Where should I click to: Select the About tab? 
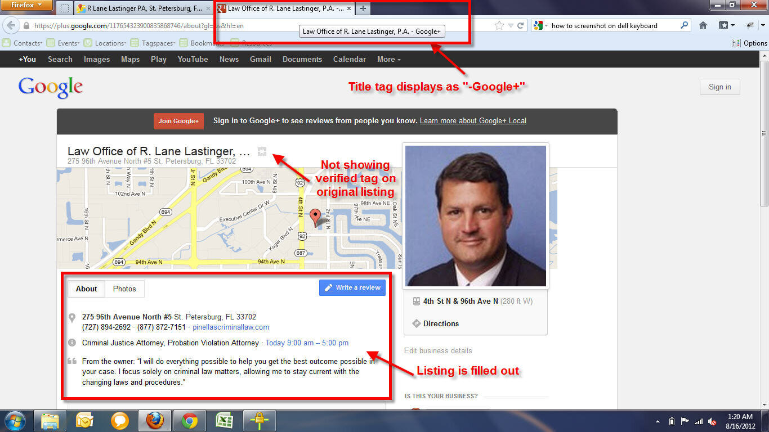tap(87, 289)
